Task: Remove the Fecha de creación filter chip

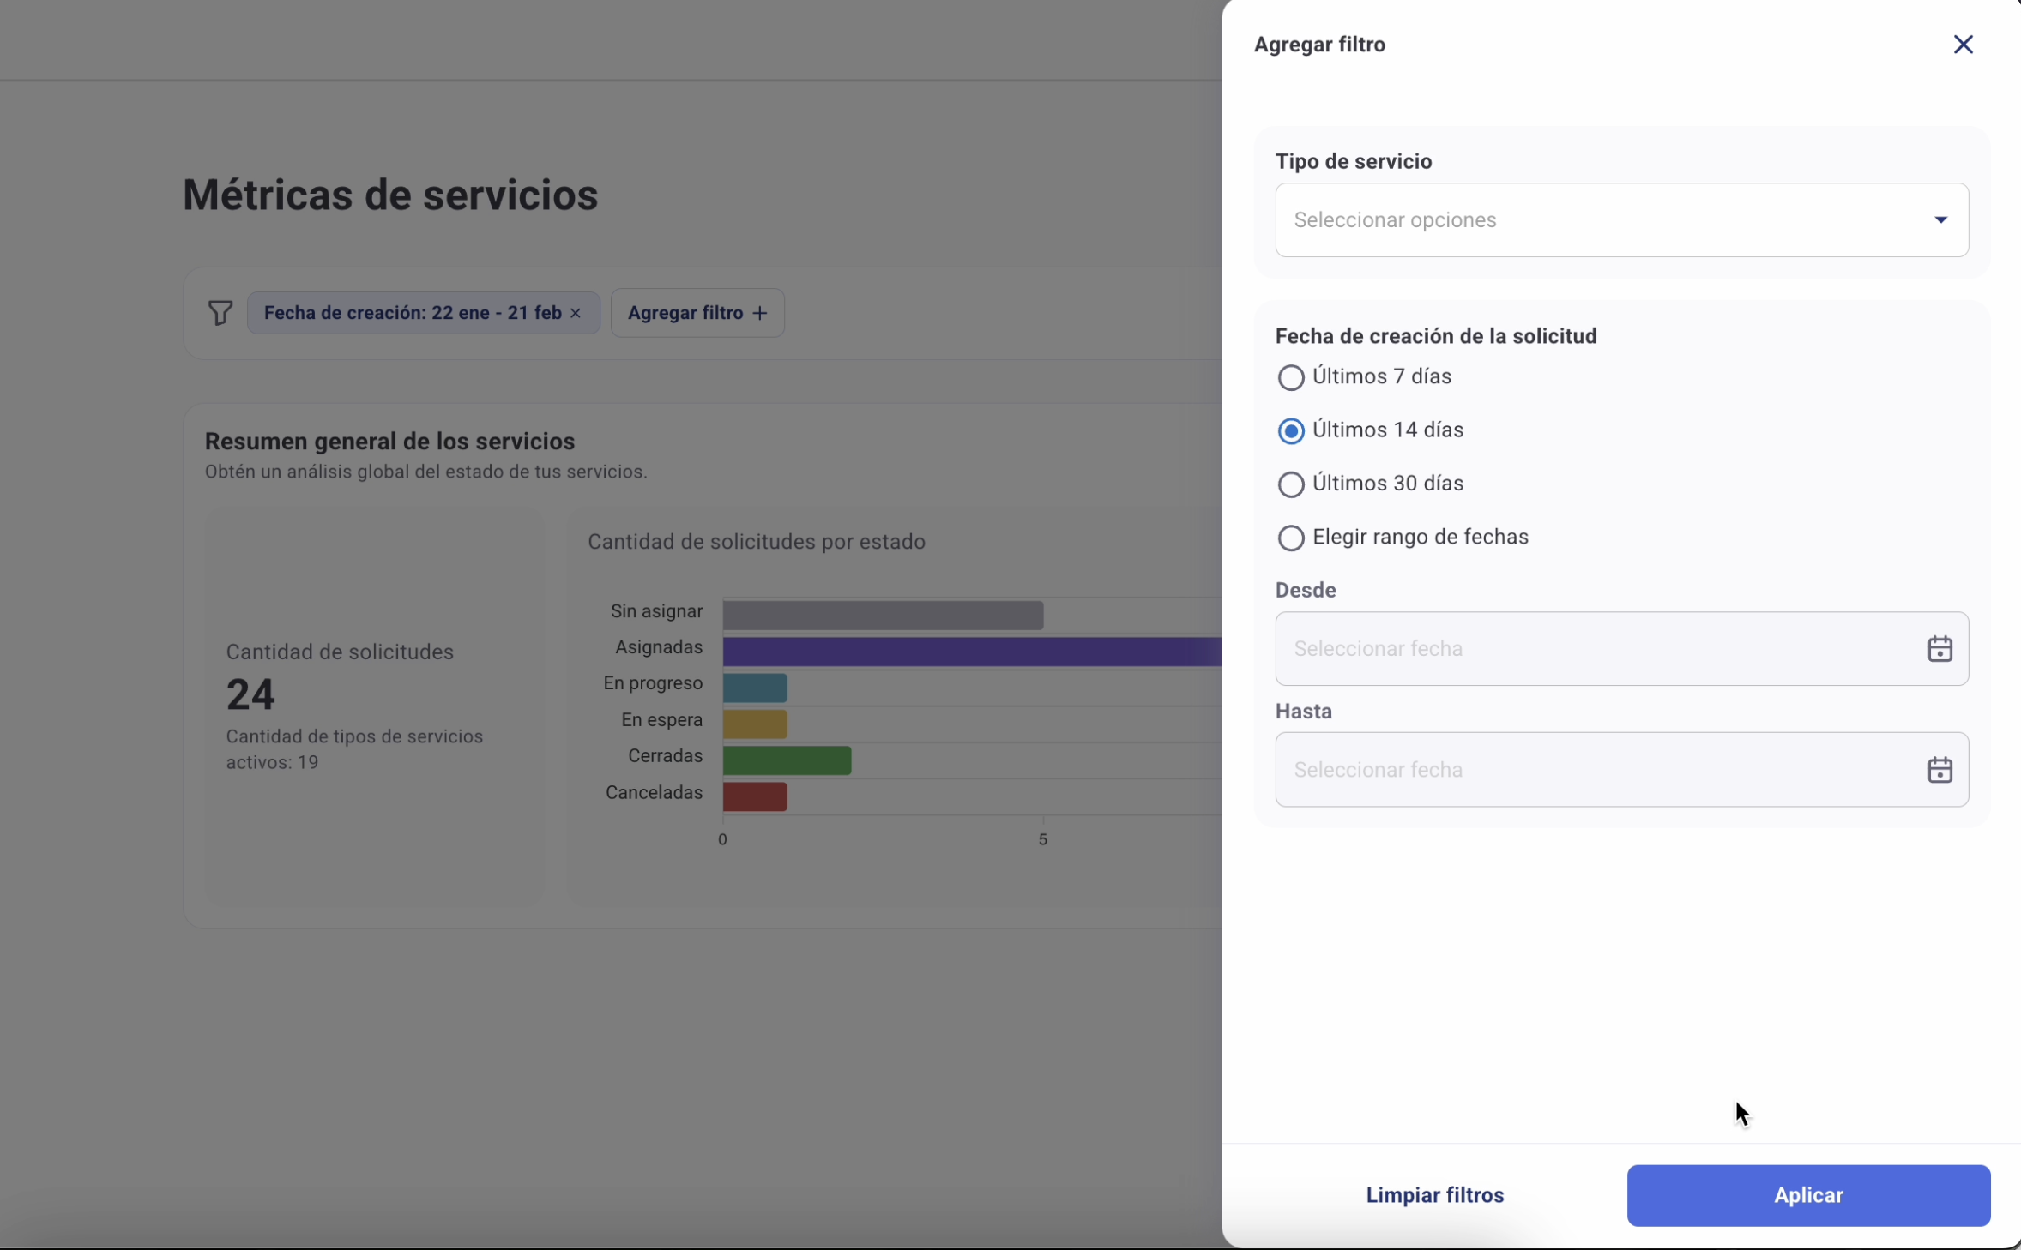Action: coord(576,314)
